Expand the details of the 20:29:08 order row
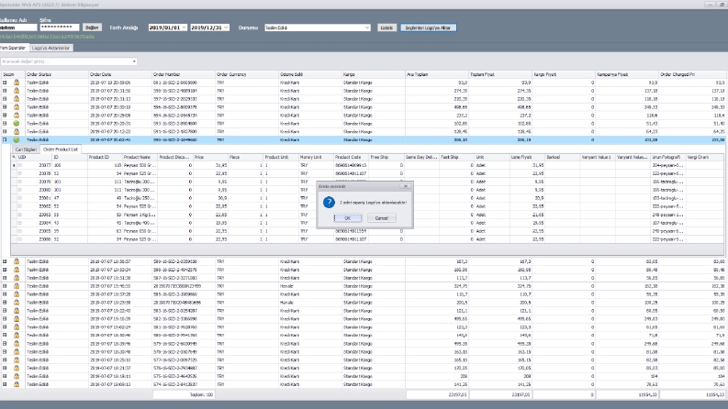The height and width of the screenshot is (409, 728). click(x=5, y=115)
